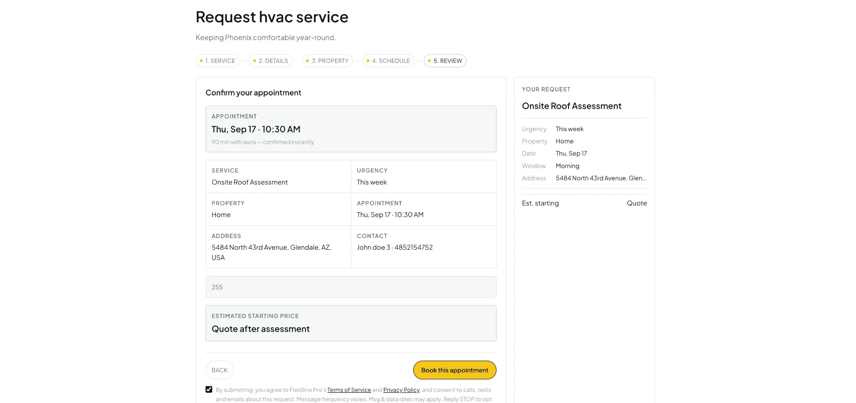Open the 2. DETAILS step
Viewport: 856px width, 403px height.
coord(271,61)
